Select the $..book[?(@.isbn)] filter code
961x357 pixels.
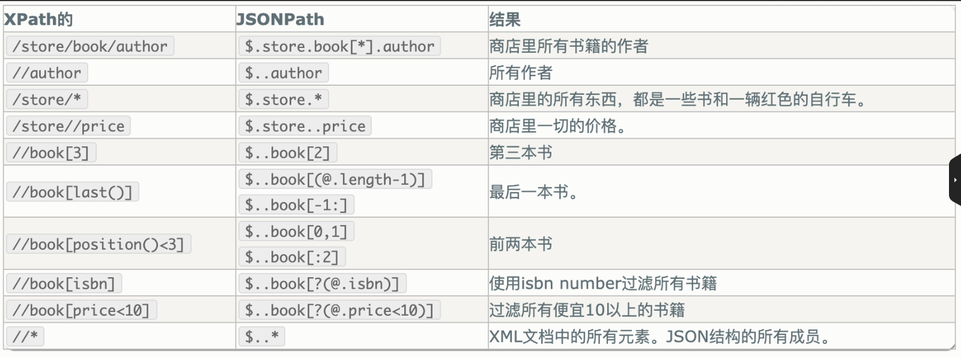point(323,283)
